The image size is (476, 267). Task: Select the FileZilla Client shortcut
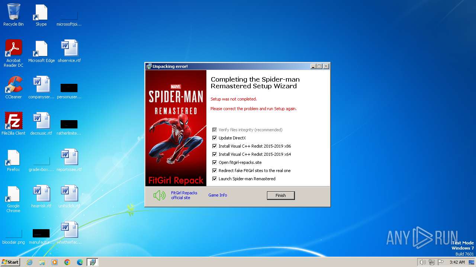click(x=13, y=124)
